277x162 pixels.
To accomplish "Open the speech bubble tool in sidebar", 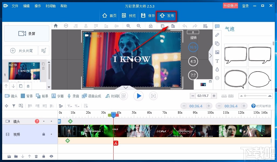I will [x=217, y=26].
